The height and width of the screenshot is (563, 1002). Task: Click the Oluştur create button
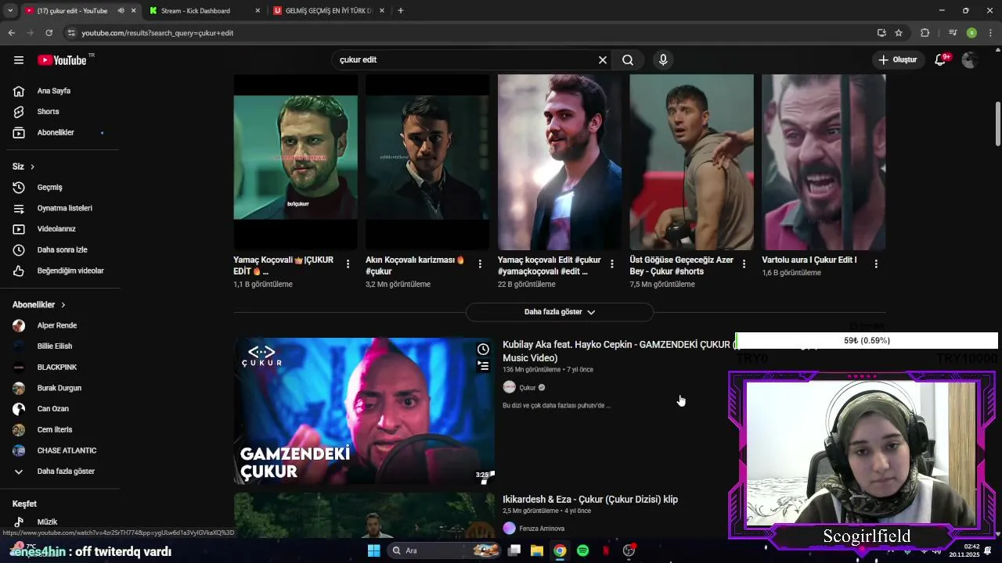(897, 60)
